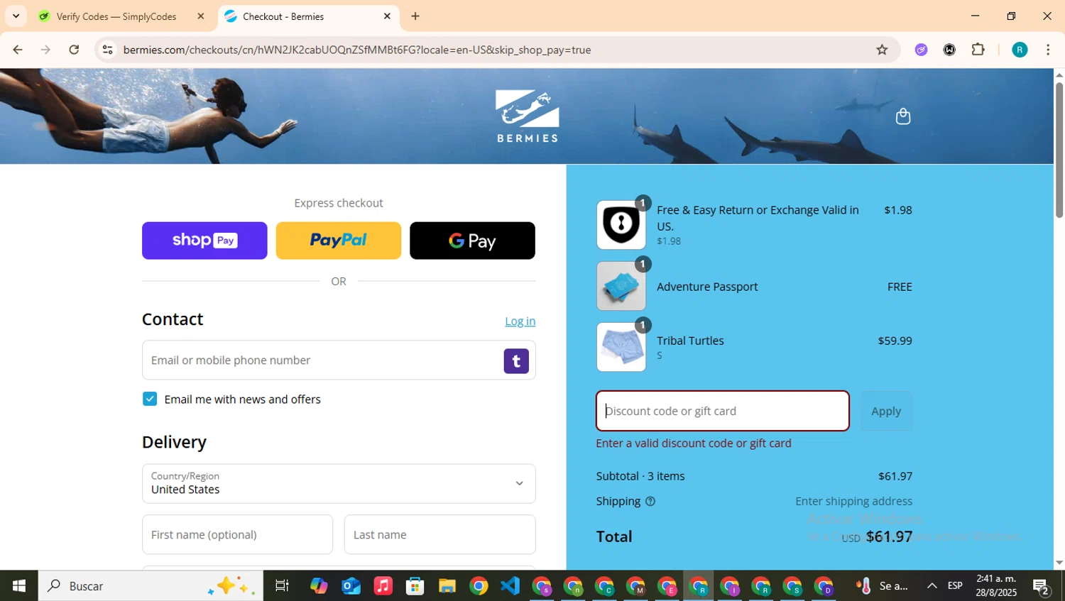Open the Chrome Extensions puzzle icon
Viewport: 1065px width, 601px height.
pyautogui.click(x=978, y=50)
